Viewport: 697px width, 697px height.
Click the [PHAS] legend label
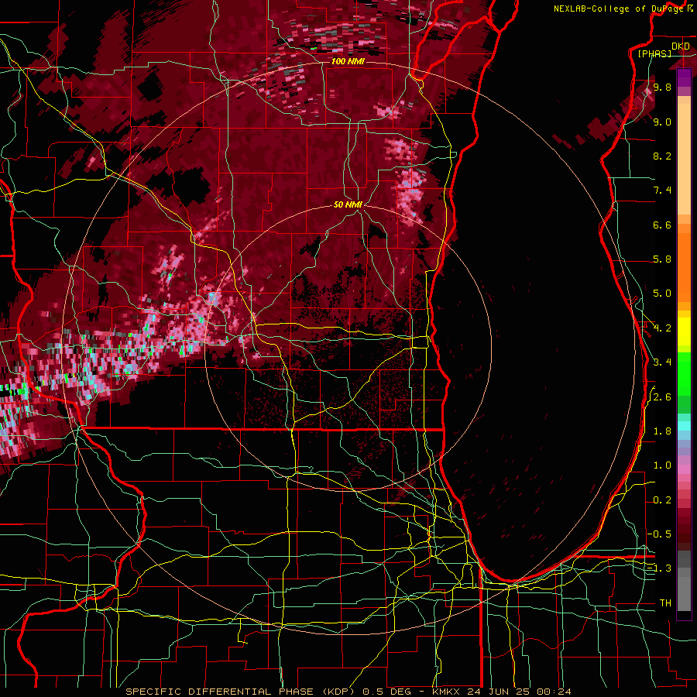pos(654,53)
